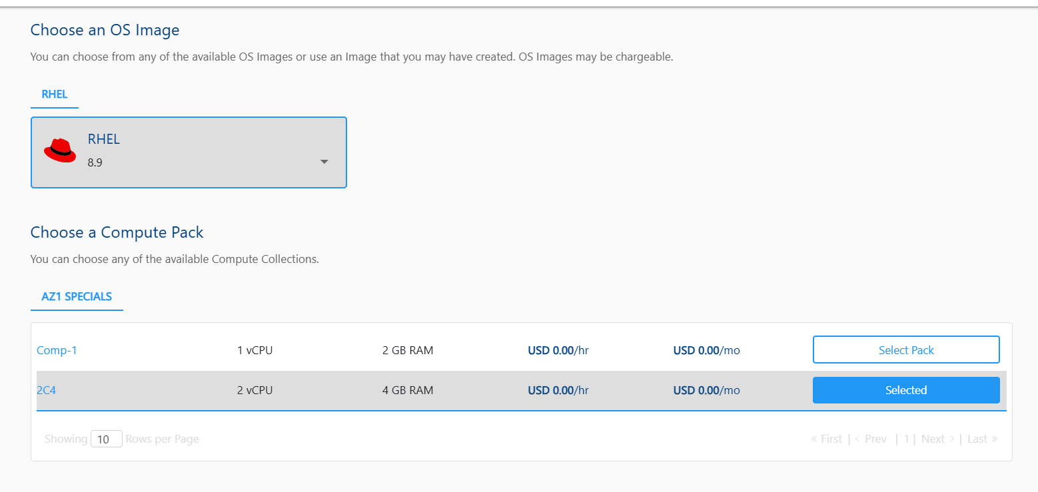1038x492 pixels.
Task: Open the 2C4 compute pack link
Action: pyautogui.click(x=46, y=390)
